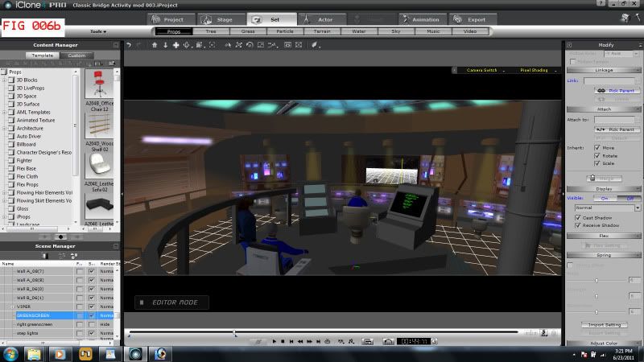Screen dimensions: 644x362
Task: Toggle freeze checkbox for VIPER row
Action: pos(80,306)
